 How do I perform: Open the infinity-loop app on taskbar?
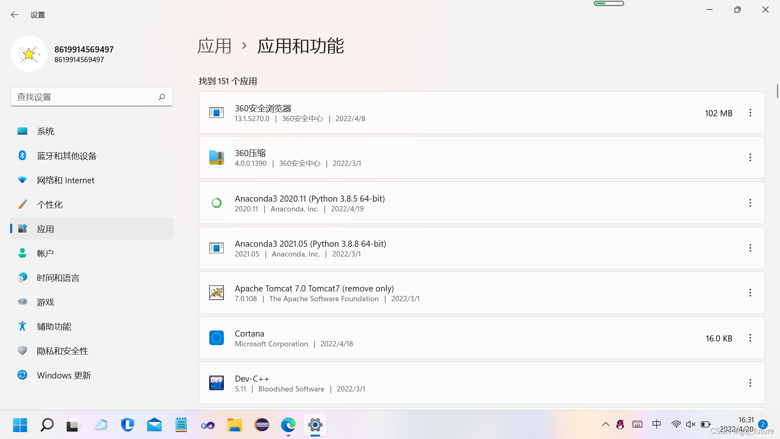208,425
